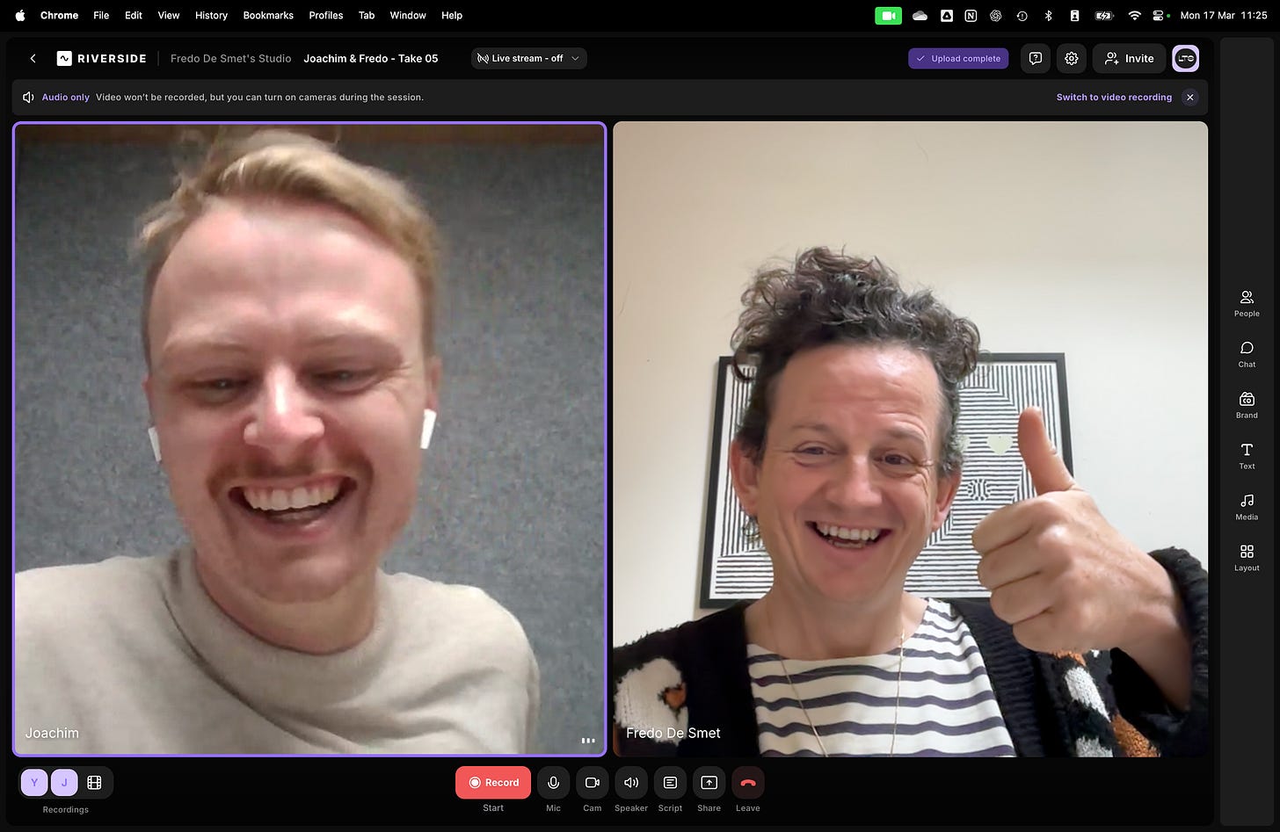Start recording with the Record button
The height and width of the screenshot is (832, 1280).
click(493, 782)
